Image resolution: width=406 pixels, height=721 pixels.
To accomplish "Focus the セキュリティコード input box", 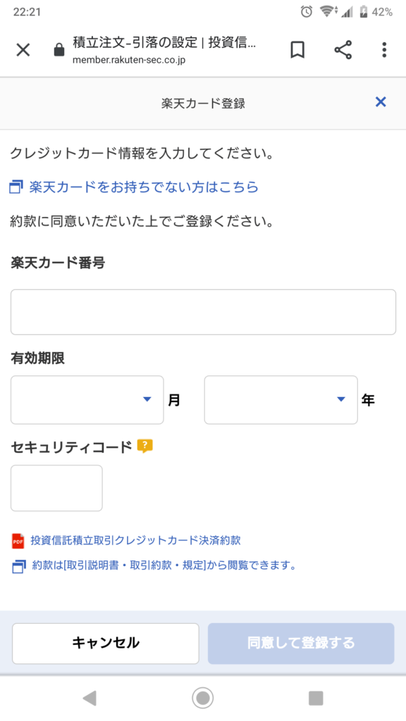I will click(x=56, y=488).
